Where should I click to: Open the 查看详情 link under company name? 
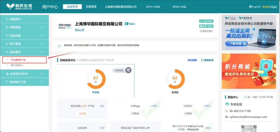point(80,30)
